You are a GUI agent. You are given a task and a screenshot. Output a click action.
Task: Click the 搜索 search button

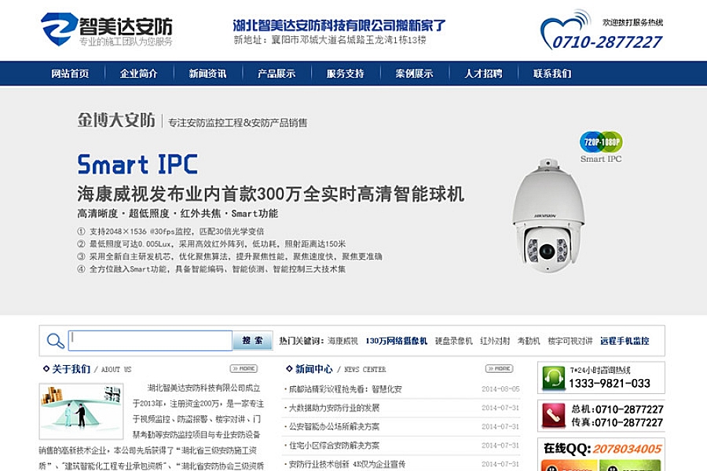(x=252, y=340)
